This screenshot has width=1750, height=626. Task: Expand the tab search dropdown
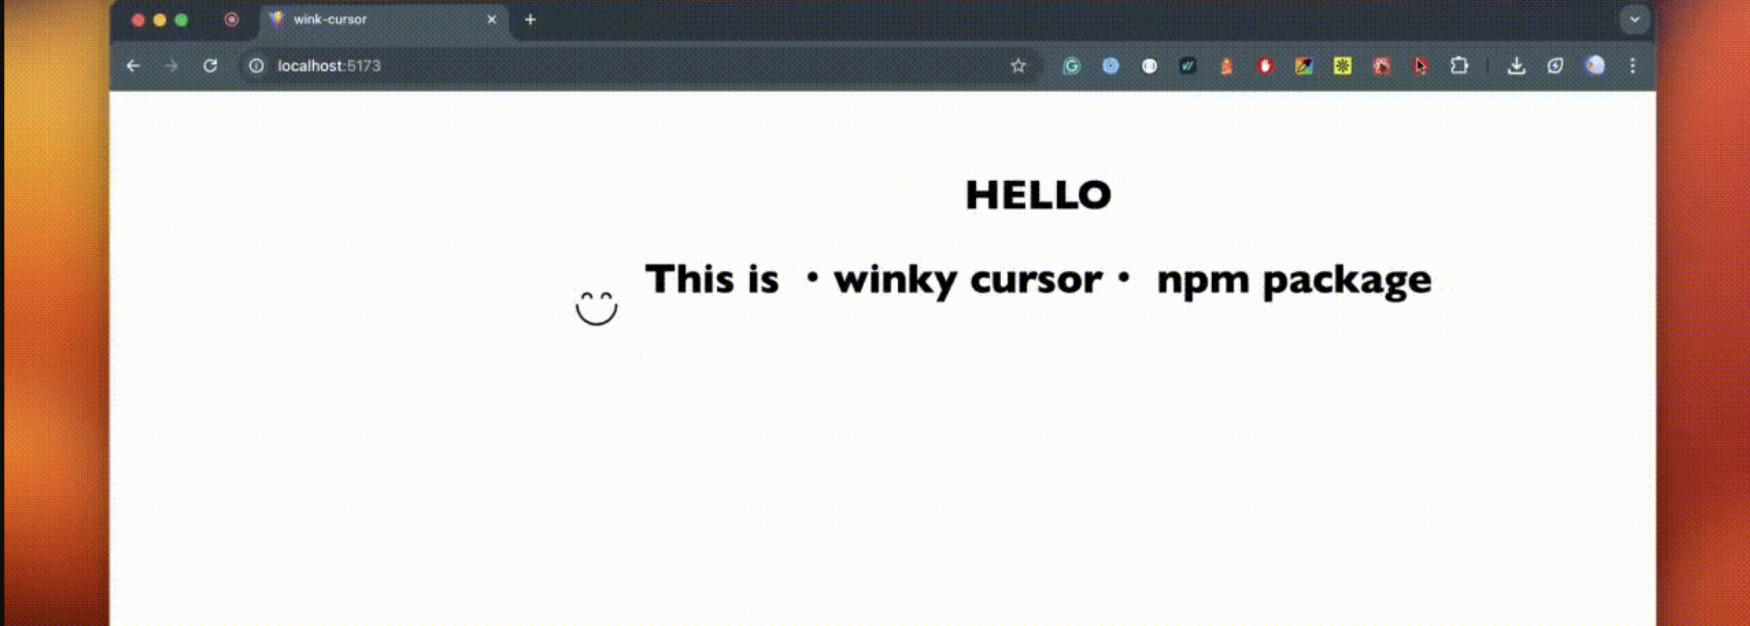(1634, 20)
